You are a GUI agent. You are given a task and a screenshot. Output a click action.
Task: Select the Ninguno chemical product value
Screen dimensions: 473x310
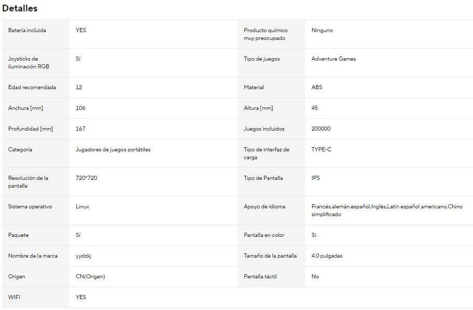[x=322, y=30]
